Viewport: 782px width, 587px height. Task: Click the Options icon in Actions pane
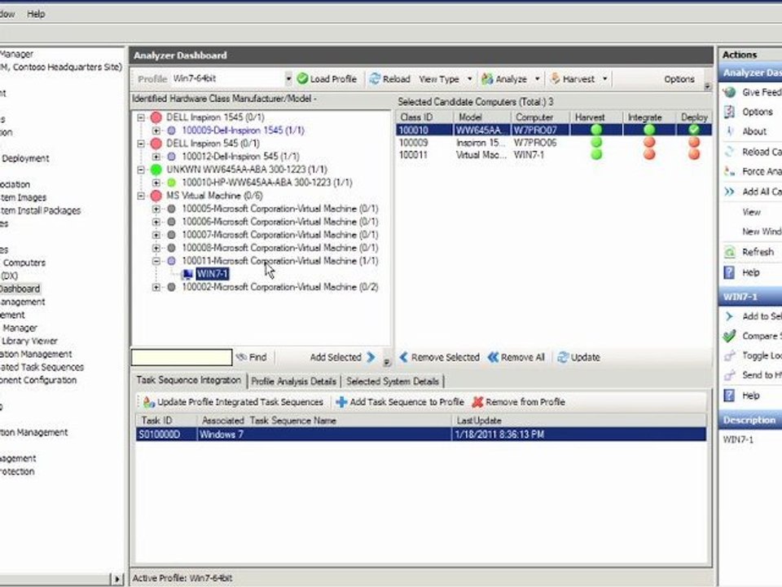729,112
